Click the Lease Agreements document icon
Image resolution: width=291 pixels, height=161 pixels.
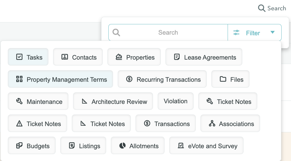pos(177,57)
